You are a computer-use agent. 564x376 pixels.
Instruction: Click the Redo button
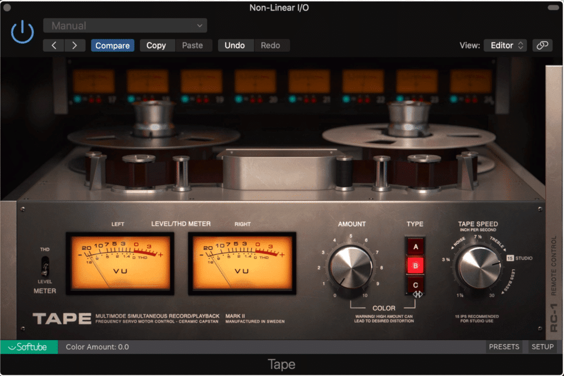click(x=270, y=46)
